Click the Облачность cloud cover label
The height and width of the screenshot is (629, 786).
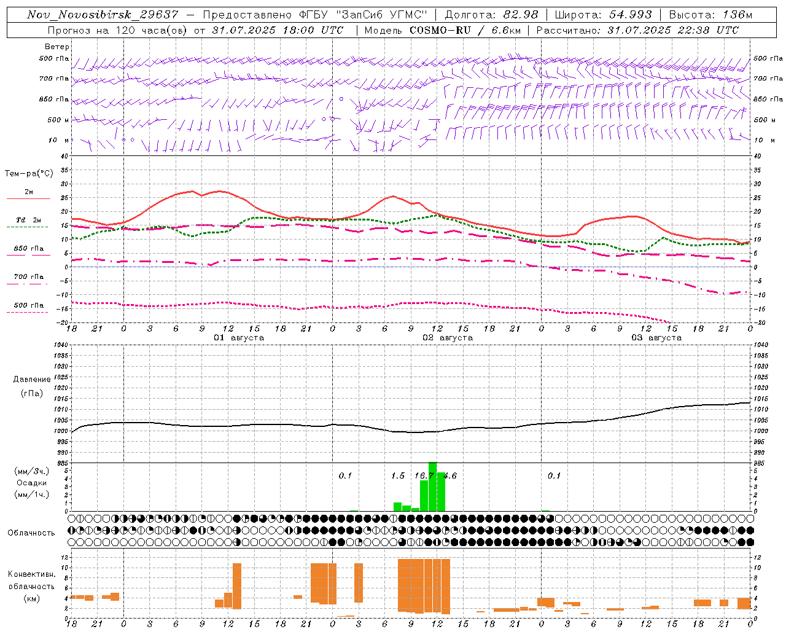pyautogui.click(x=31, y=533)
